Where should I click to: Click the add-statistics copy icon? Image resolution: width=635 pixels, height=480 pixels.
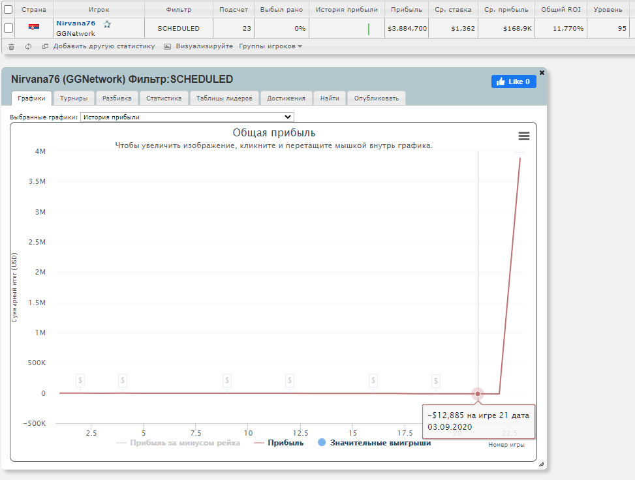46,46
